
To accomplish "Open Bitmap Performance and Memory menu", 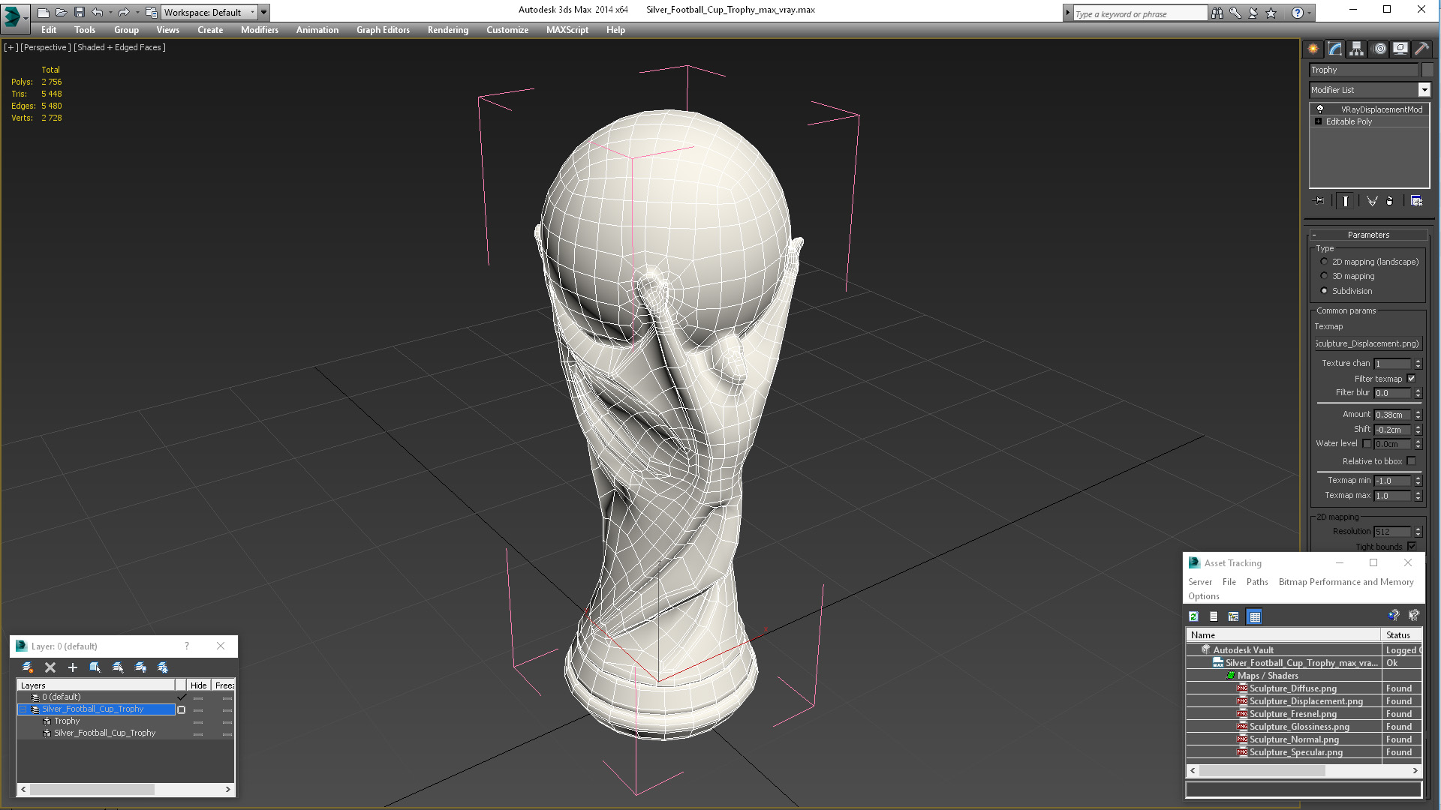I will [1346, 582].
